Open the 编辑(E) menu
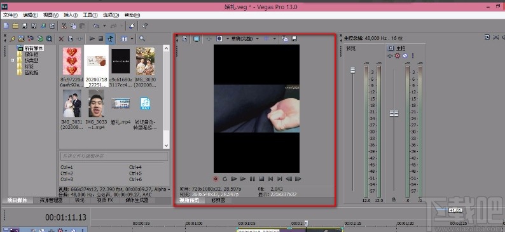 (31, 15)
